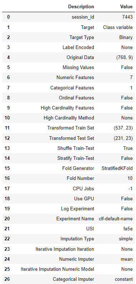Image resolution: width=136 pixels, height=284 pixels.
Task: Select the session_id value 7443
Action: (x=127, y=17)
